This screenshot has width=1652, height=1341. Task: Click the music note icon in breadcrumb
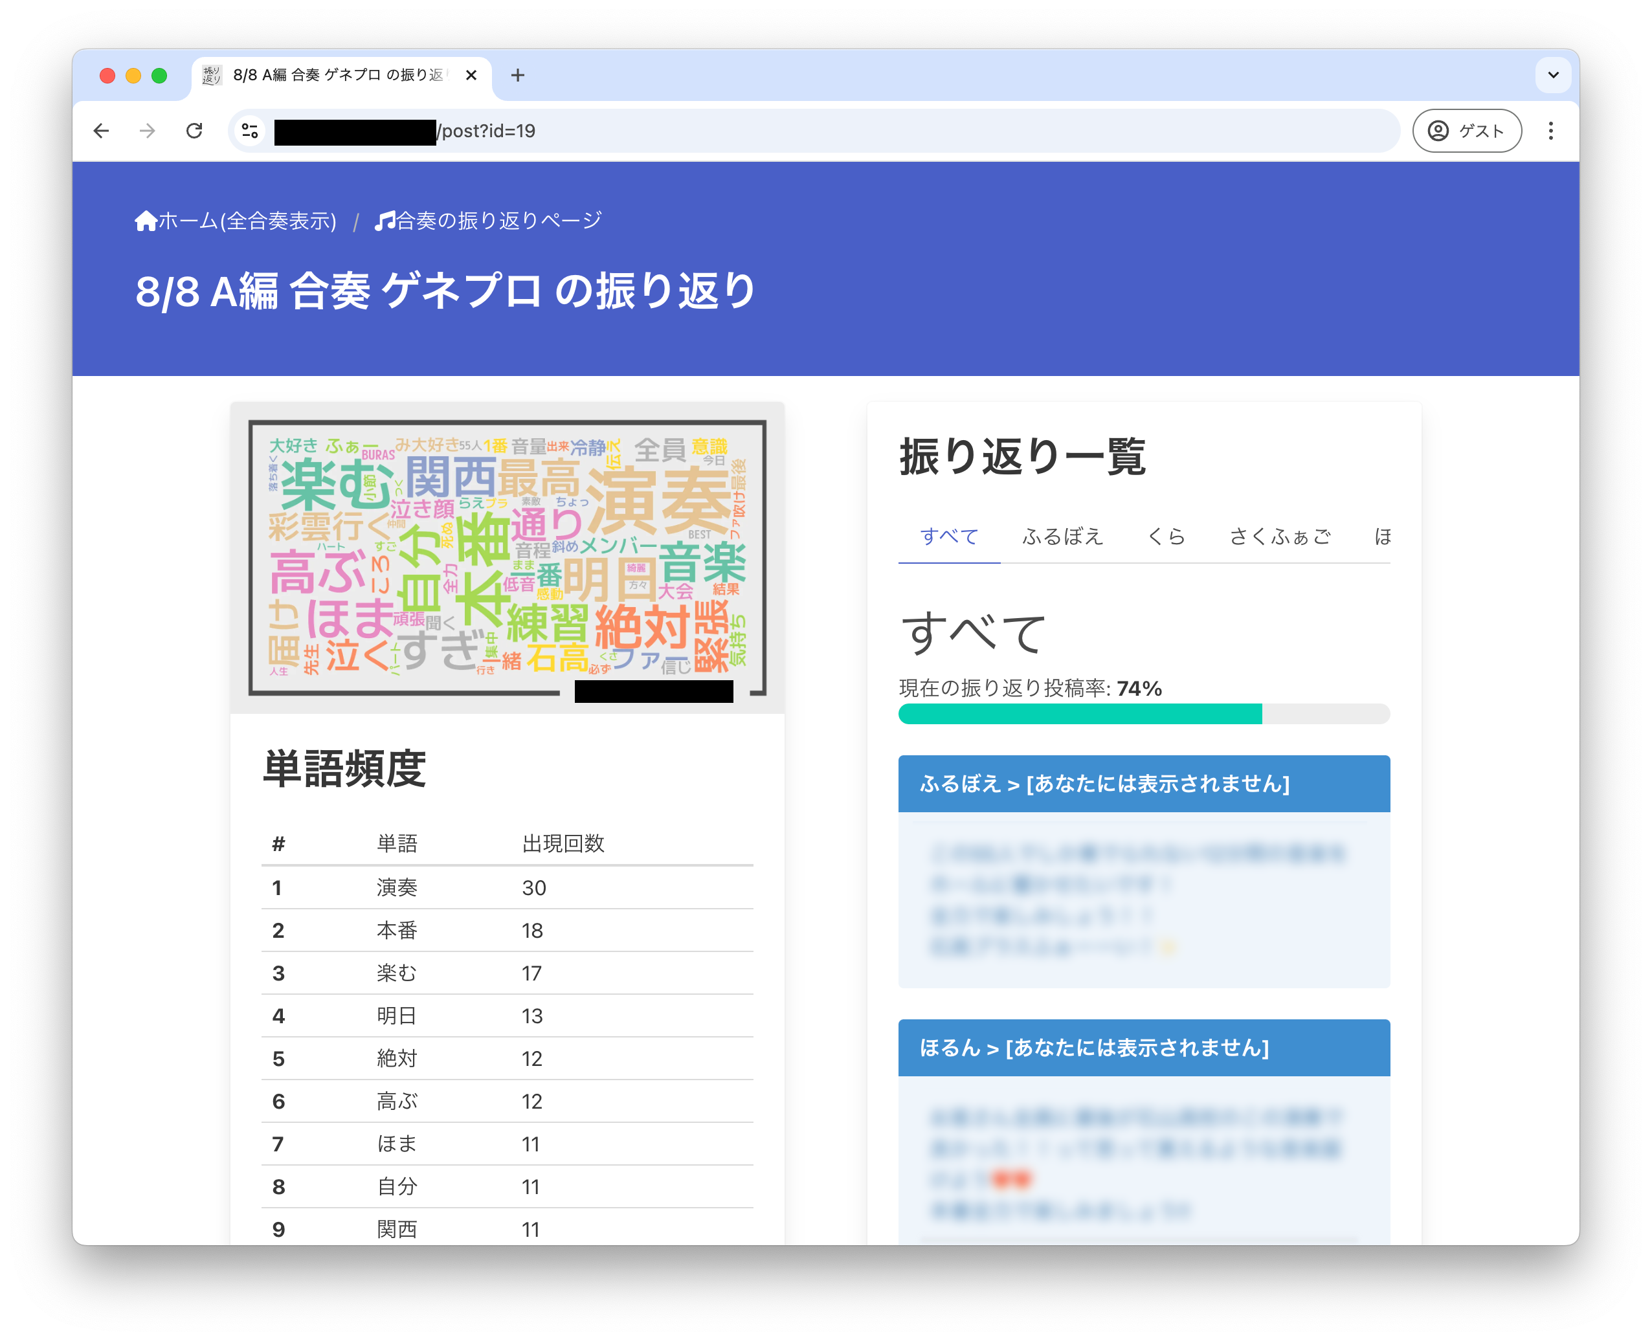pyautogui.click(x=384, y=221)
